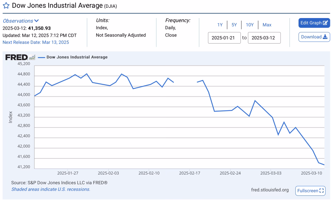
Task: Click the Units: label
Action: pyautogui.click(x=102, y=20)
